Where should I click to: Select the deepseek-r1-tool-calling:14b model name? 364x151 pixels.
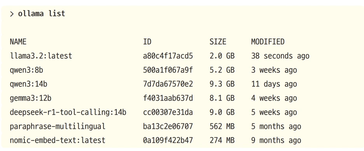68,112
